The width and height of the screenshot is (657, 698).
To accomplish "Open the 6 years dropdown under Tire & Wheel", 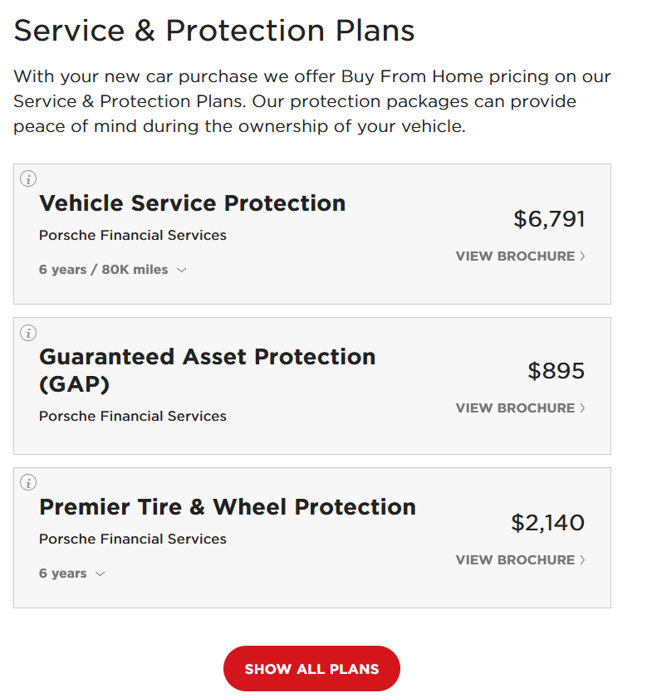I will [71, 573].
